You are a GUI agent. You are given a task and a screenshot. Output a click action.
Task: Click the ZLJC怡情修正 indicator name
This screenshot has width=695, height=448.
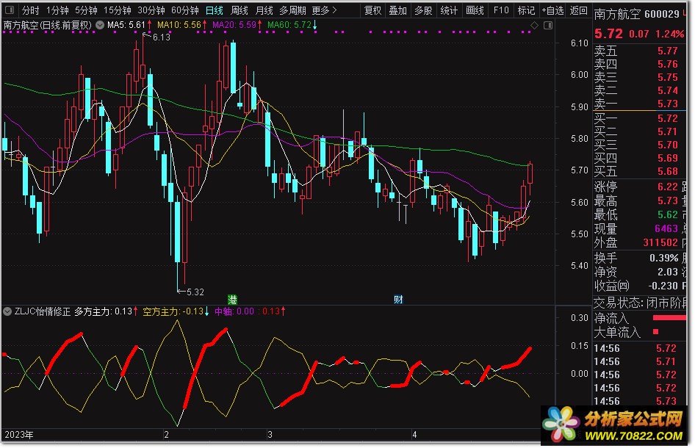tap(42, 311)
